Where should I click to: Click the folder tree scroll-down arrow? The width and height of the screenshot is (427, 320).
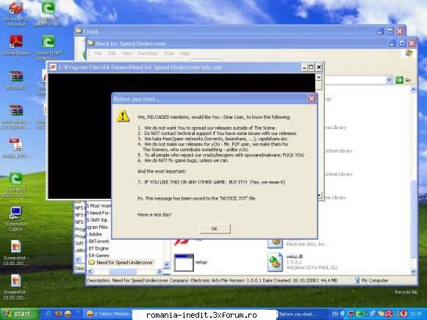166,264
